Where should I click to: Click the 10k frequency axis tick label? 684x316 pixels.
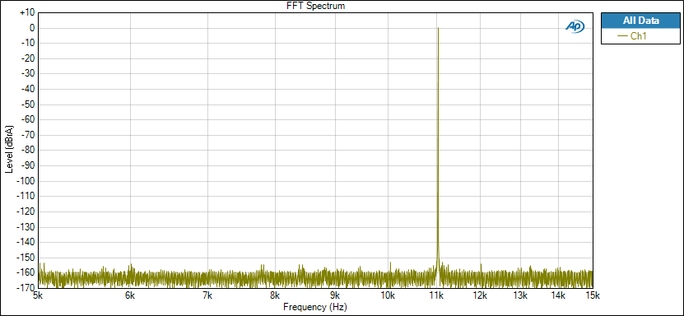coord(388,295)
